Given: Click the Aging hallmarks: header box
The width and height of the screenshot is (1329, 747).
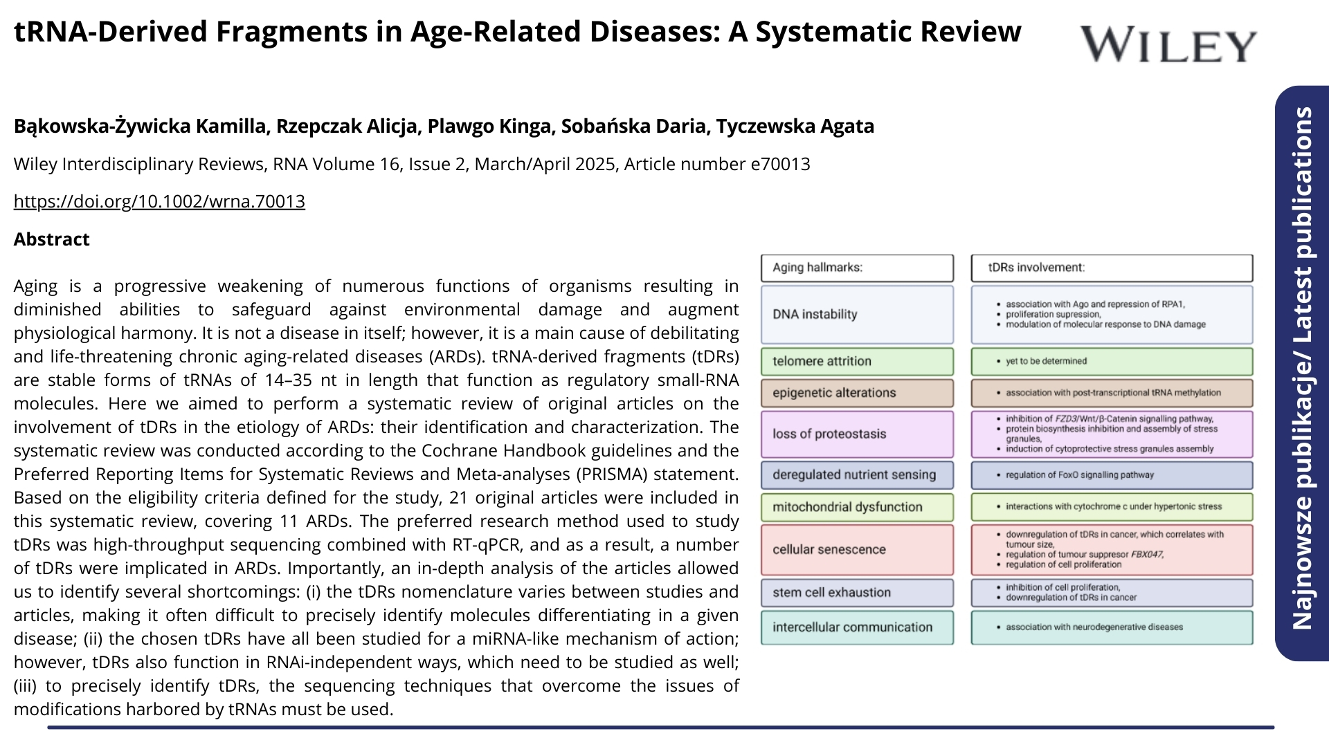Looking at the screenshot, I should 857,268.
